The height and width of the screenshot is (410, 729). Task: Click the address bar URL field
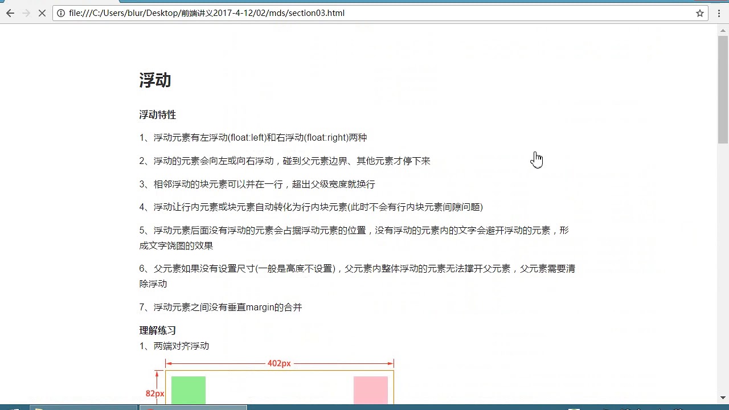(x=380, y=13)
